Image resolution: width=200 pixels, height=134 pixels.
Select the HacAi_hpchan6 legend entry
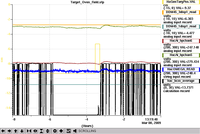coord(181,41)
